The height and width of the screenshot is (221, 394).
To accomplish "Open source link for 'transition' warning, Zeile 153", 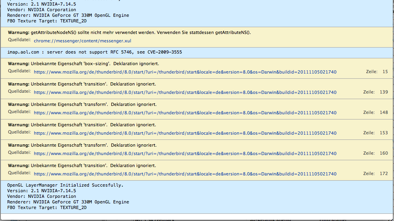I will click(185, 133).
